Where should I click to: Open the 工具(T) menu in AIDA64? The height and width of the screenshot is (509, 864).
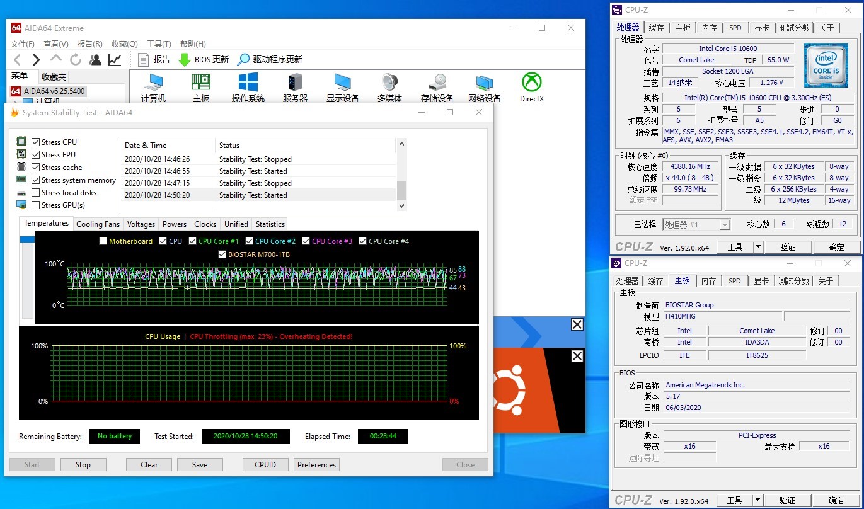click(159, 44)
